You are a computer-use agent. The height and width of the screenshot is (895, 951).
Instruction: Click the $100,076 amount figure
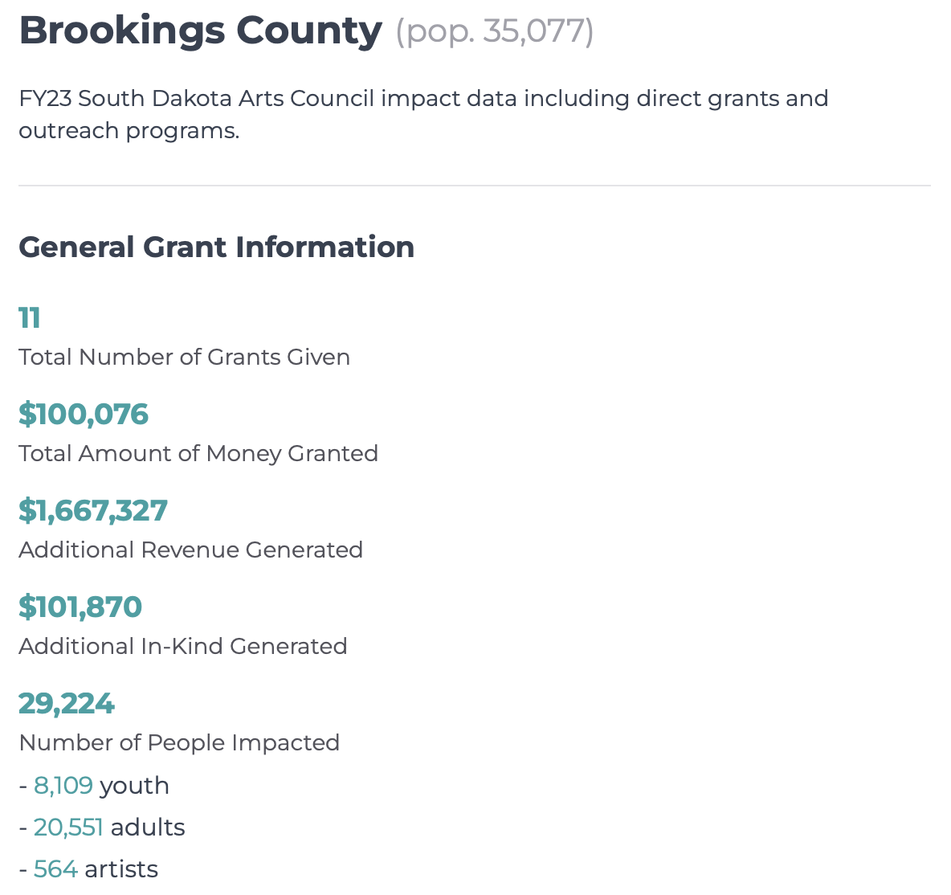84,415
